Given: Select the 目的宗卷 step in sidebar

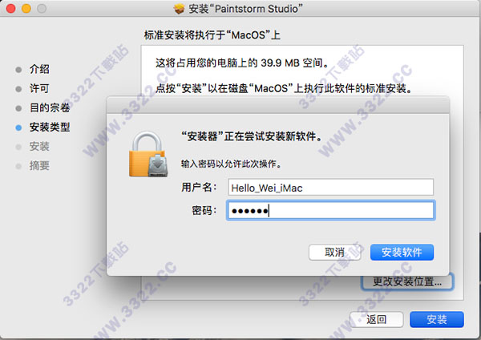Looking at the screenshot, I should pyautogui.click(x=50, y=107).
